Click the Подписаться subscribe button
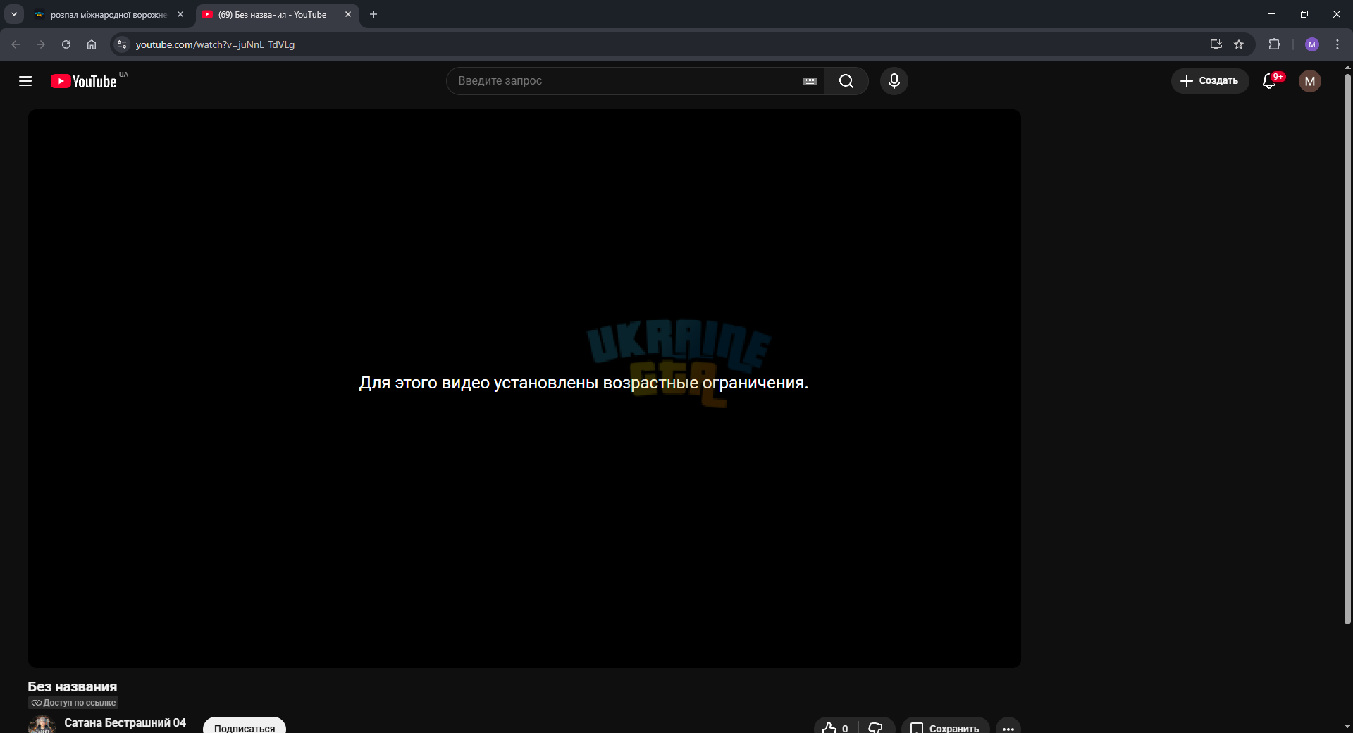The width and height of the screenshot is (1353, 733). (245, 726)
